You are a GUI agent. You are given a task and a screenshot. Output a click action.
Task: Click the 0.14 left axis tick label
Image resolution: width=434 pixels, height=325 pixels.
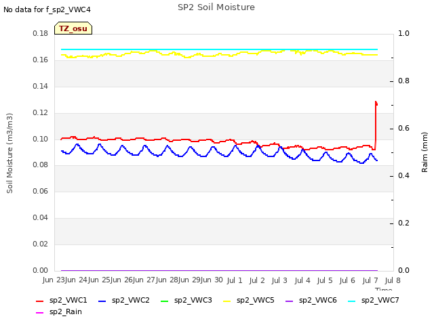[x=41, y=86]
